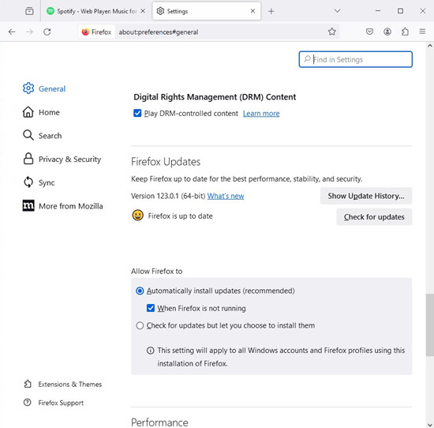Click Check for updates button
The width and height of the screenshot is (434, 428).
(x=374, y=217)
